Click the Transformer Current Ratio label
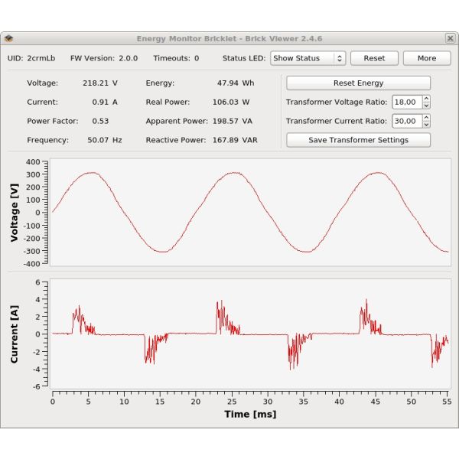Image resolution: width=459 pixels, height=459 pixels. click(x=337, y=121)
